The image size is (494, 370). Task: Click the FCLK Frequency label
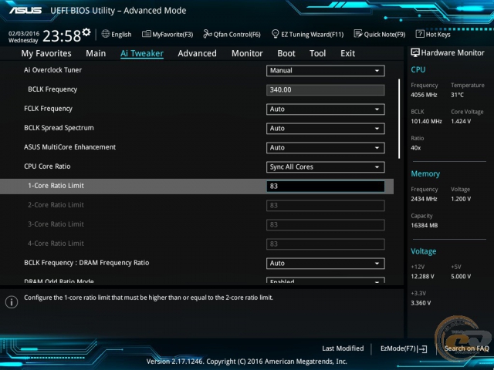48,109
